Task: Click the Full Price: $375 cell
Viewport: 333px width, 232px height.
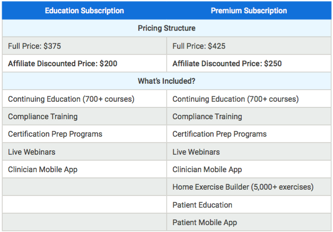Action: pyautogui.click(x=84, y=46)
